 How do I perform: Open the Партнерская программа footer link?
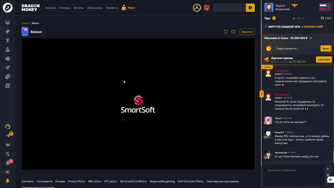pyautogui.click(x=222, y=181)
